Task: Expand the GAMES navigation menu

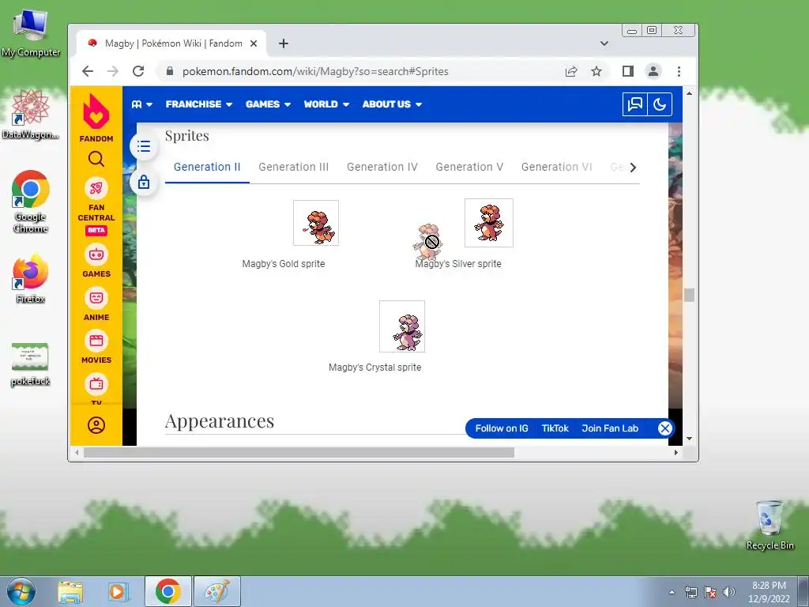Action: (x=268, y=104)
